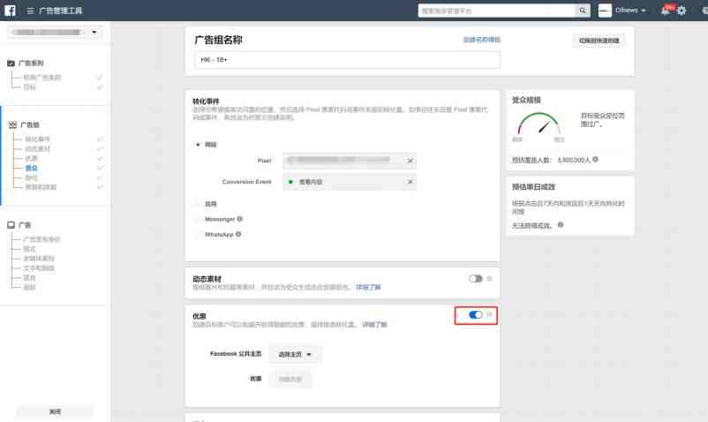
Task: Open the account name dropdown in header
Action: pyautogui.click(x=630, y=11)
